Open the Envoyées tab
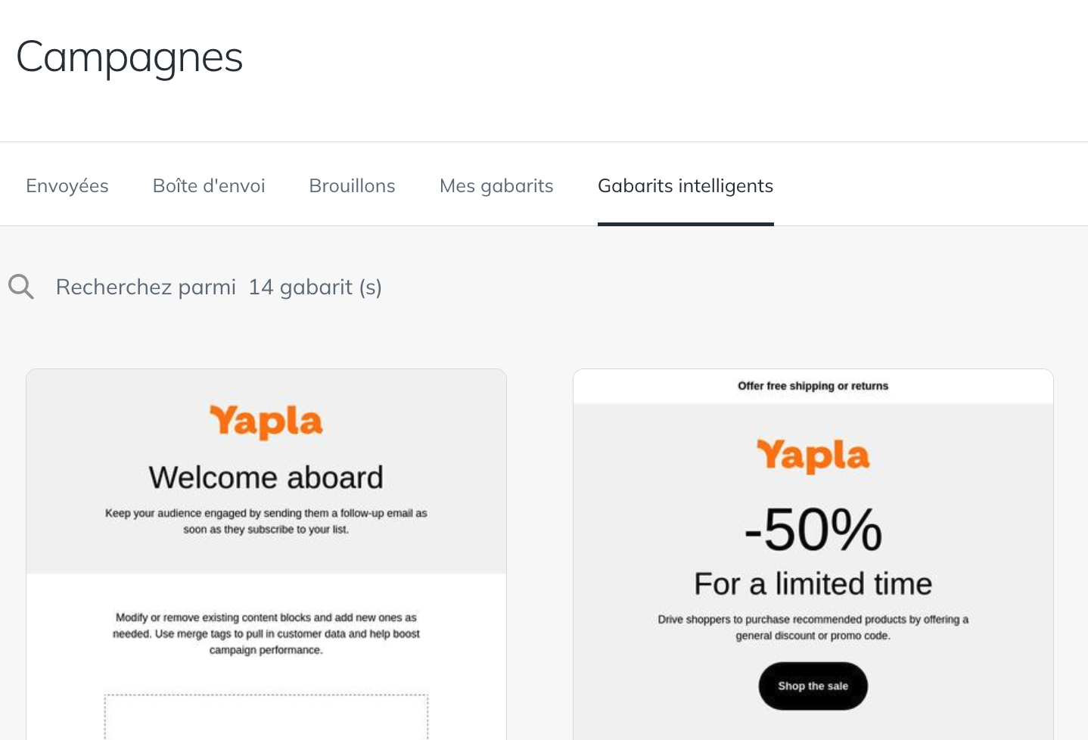This screenshot has height=740, width=1088. click(x=67, y=186)
